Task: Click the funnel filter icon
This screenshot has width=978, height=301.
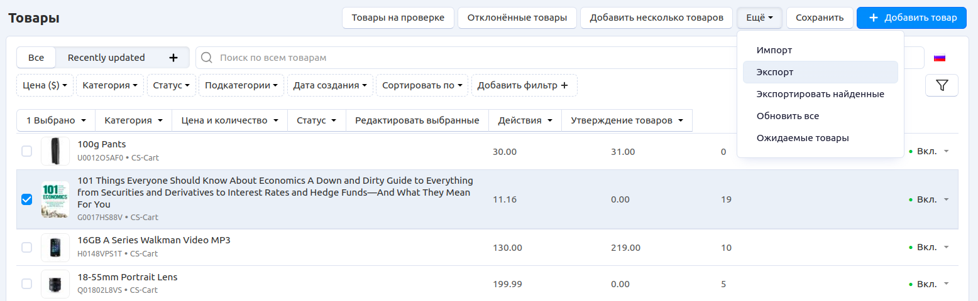Action: pos(941,85)
